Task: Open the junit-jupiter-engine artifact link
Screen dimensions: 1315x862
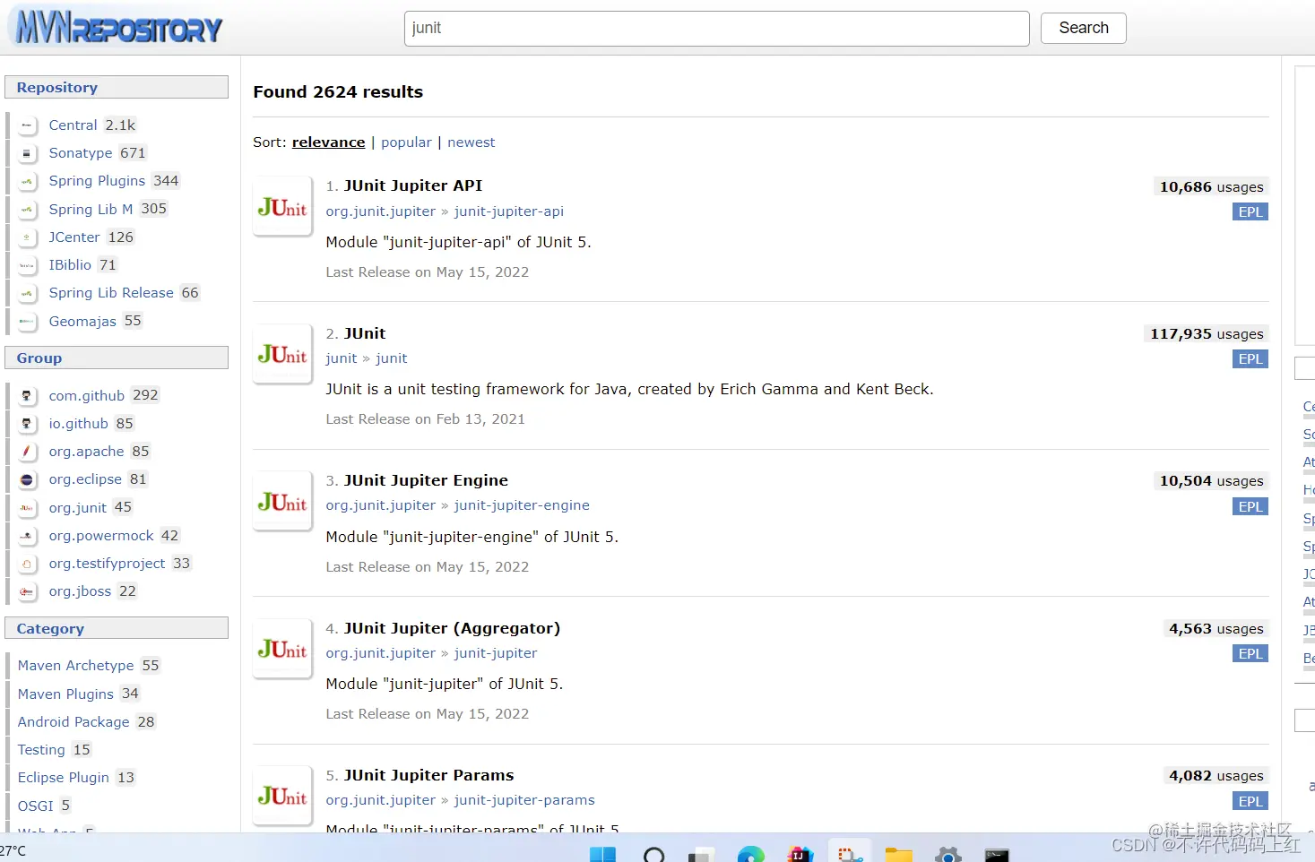Action: tap(522, 505)
